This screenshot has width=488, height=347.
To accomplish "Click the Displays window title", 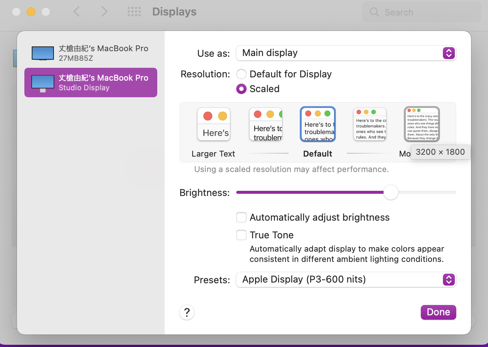I will 174,12.
